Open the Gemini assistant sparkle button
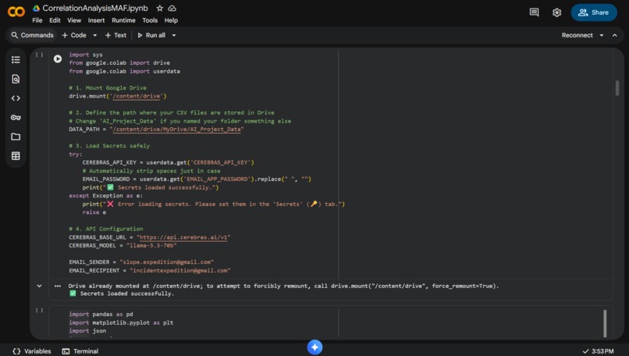The image size is (629, 356). click(x=315, y=347)
